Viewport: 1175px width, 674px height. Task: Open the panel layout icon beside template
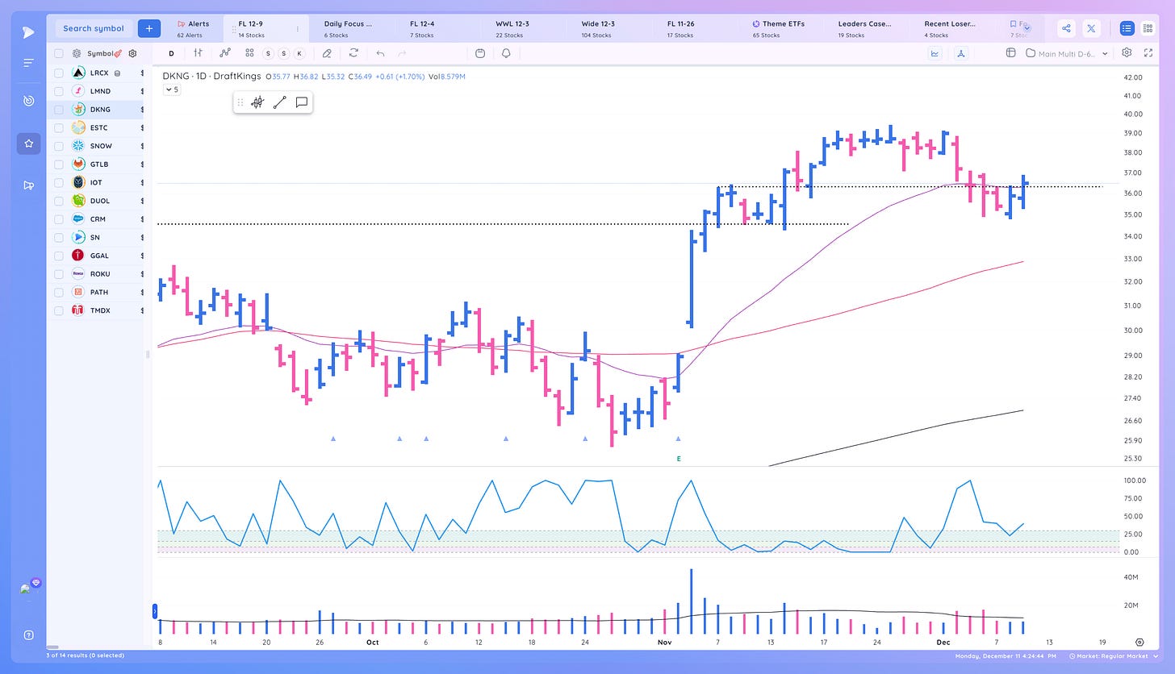(x=1010, y=53)
